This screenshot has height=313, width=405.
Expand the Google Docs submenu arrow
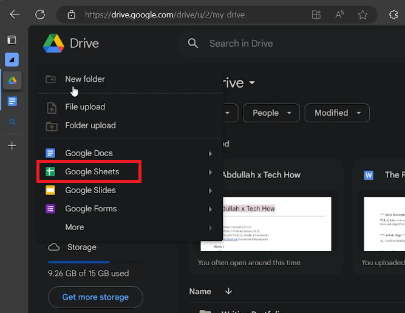coord(210,154)
